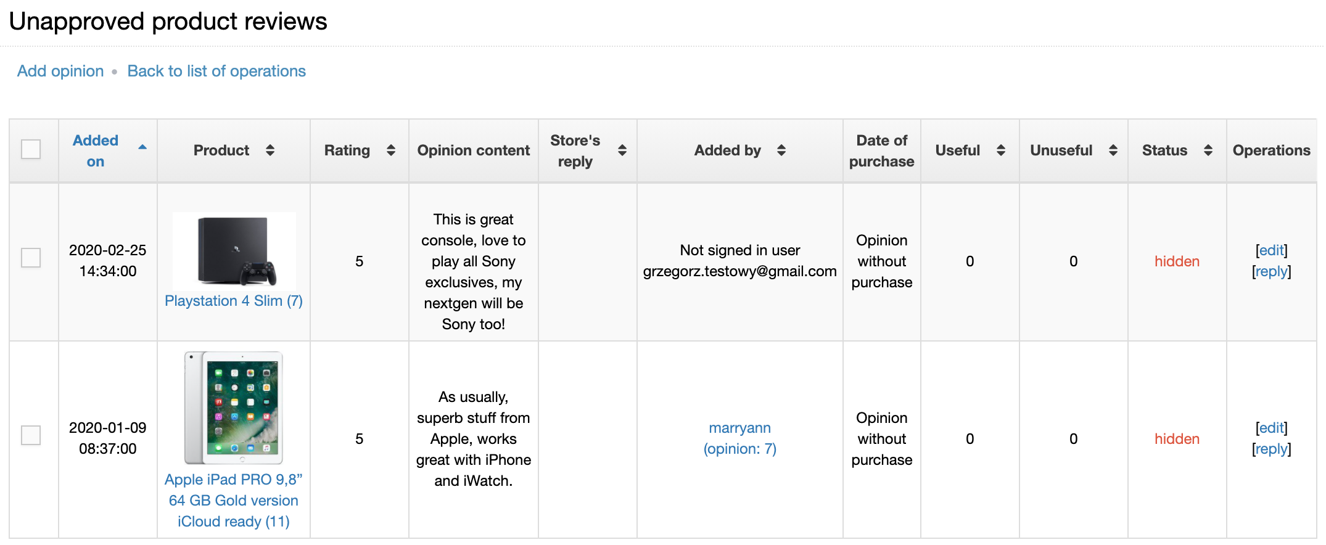The height and width of the screenshot is (545, 1326).
Task: Click the Status column sort arrows
Action: coord(1208,150)
